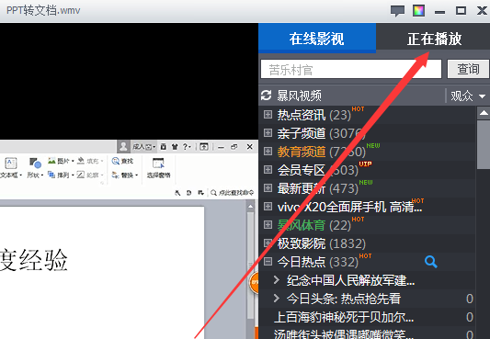Click the 查找 find tool in the video
Screen dimensions: 490x339
click(122, 161)
